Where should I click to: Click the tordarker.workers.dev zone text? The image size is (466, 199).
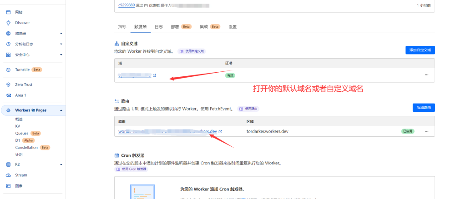268,131
